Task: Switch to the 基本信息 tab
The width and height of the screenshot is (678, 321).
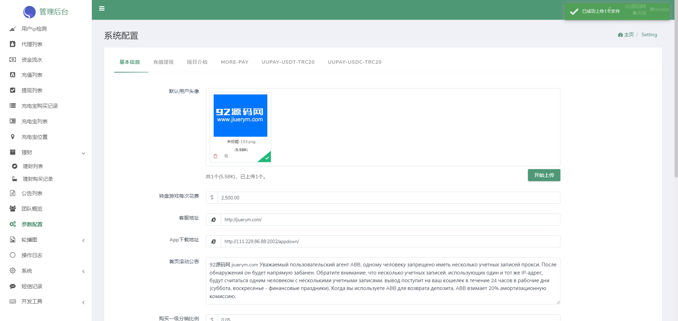Action: coord(130,62)
